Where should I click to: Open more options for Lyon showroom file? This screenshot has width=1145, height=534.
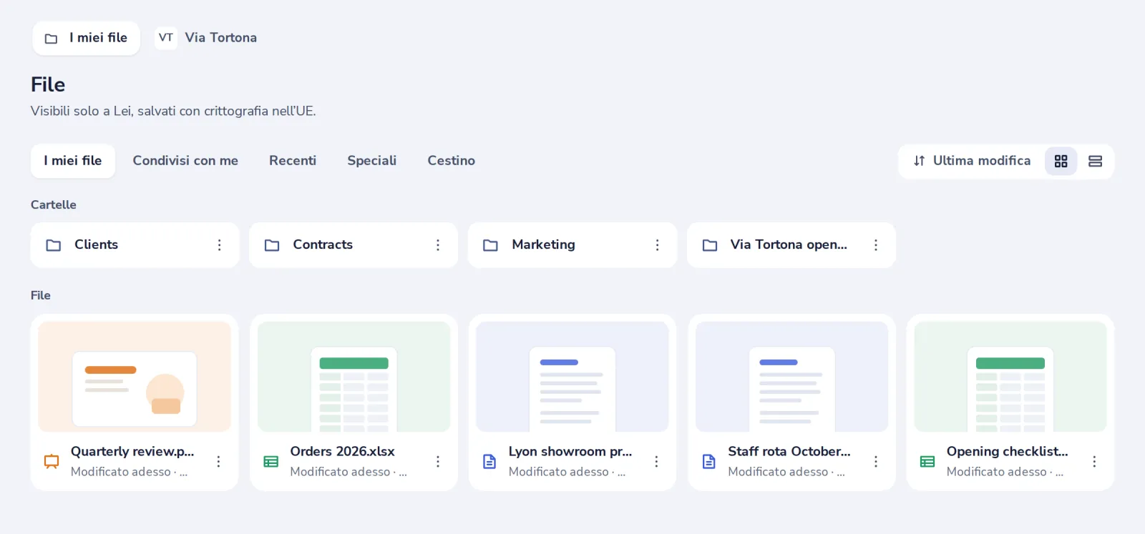click(x=656, y=462)
